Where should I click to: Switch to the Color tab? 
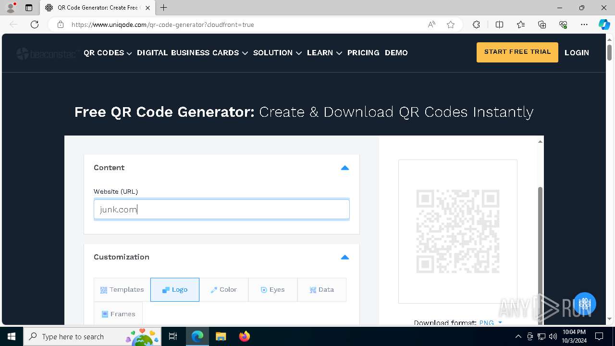click(224, 290)
